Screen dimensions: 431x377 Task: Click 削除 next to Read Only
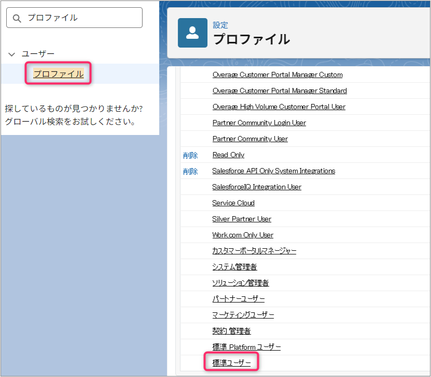point(190,155)
